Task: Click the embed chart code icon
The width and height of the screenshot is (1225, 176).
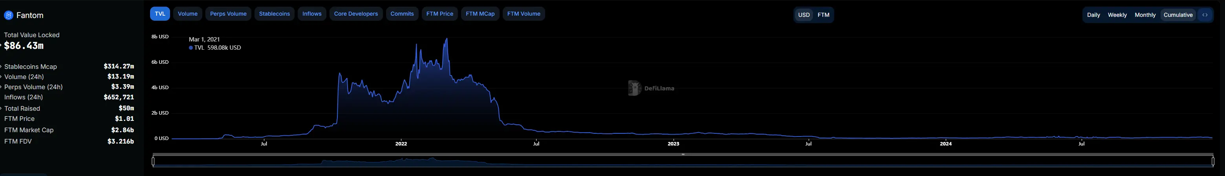Action: tap(1205, 15)
